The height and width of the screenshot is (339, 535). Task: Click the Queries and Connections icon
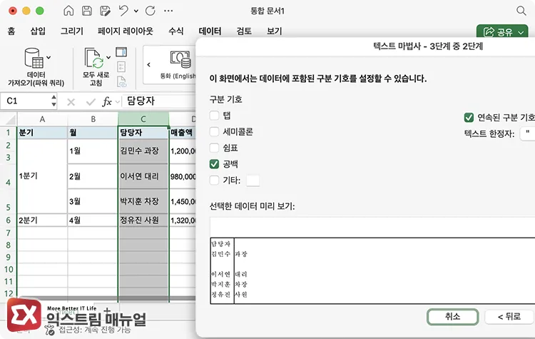pos(121,52)
